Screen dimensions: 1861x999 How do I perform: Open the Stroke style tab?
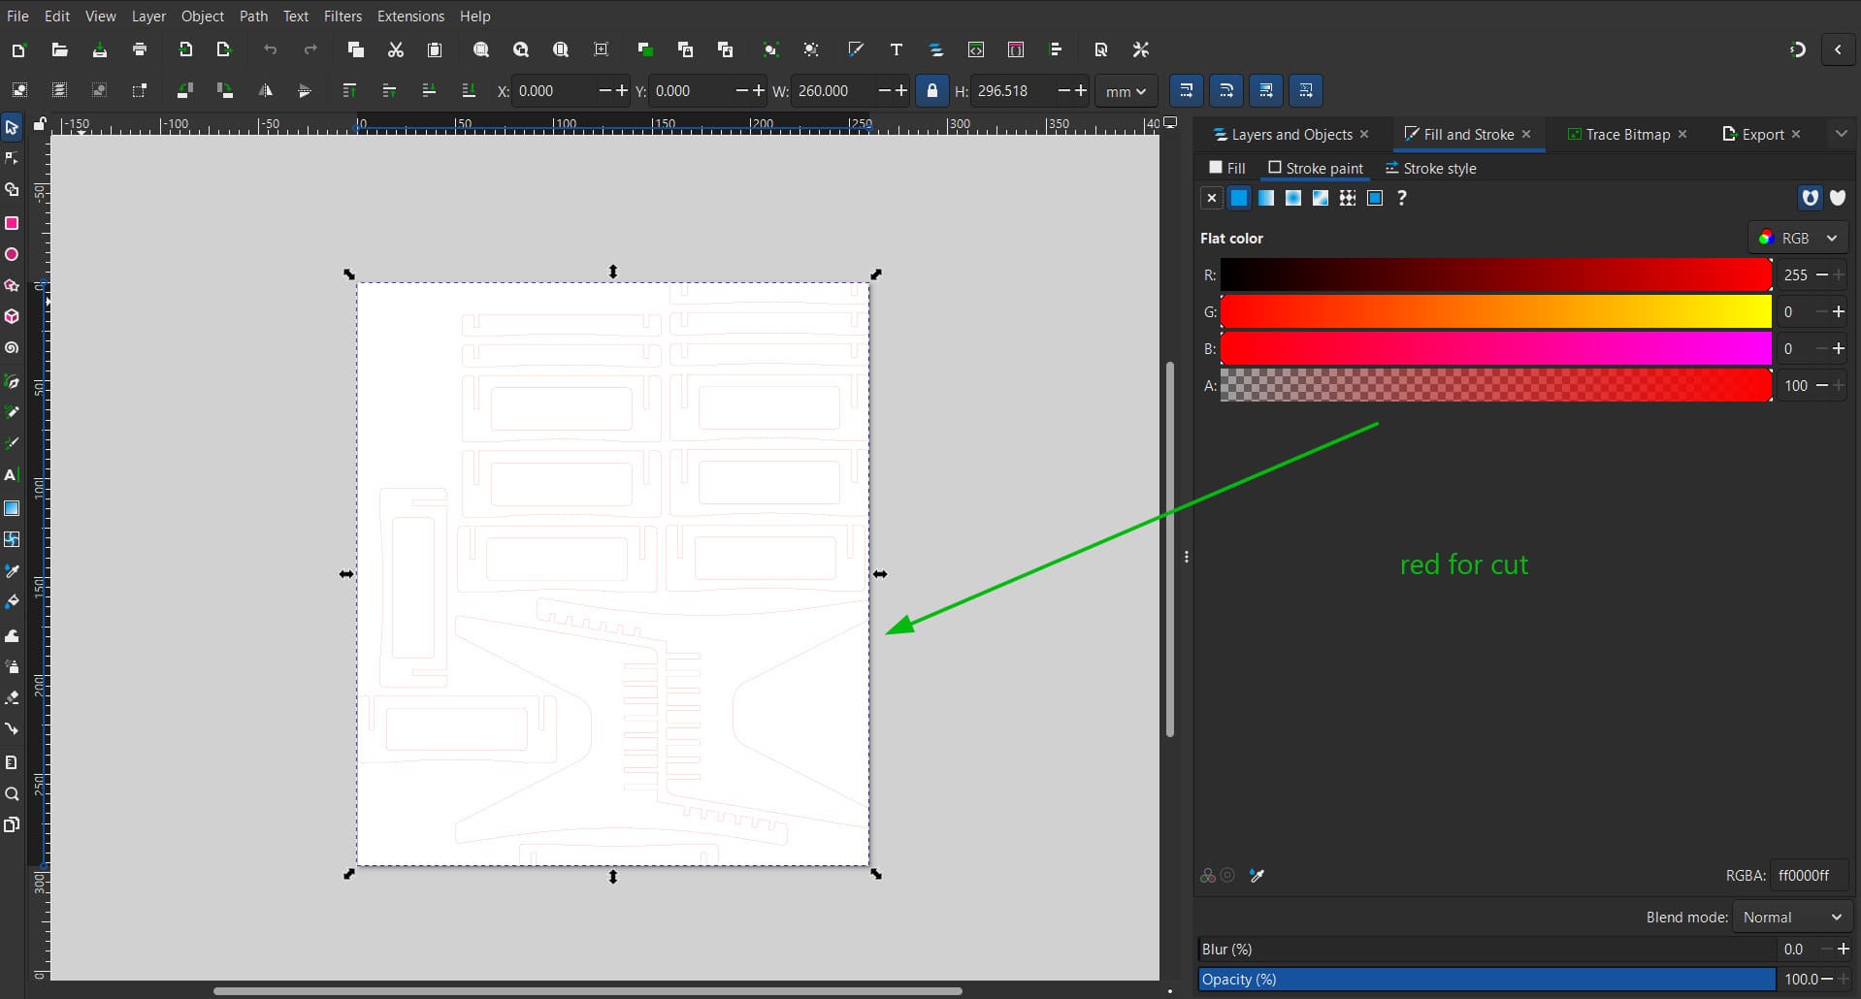1430,168
